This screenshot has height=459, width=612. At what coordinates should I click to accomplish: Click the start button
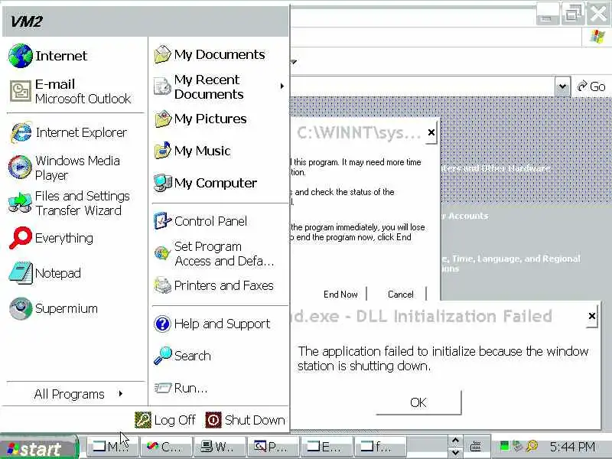click(39, 448)
